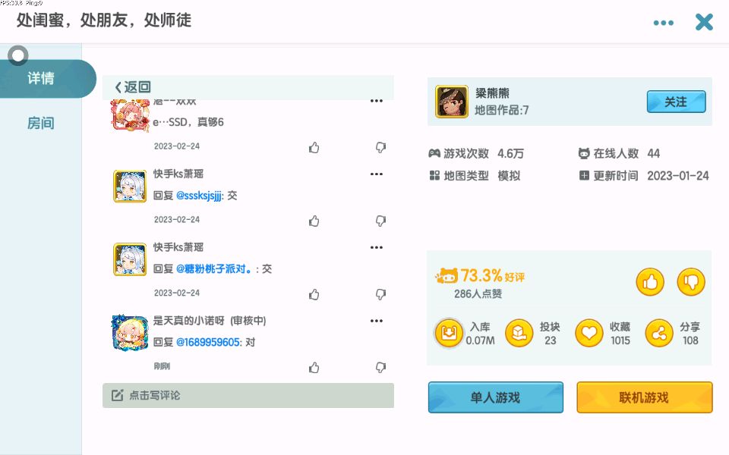Like the 'e…SSD，真够6' comment
Image resolution: width=729 pixels, height=455 pixels.
click(x=314, y=147)
